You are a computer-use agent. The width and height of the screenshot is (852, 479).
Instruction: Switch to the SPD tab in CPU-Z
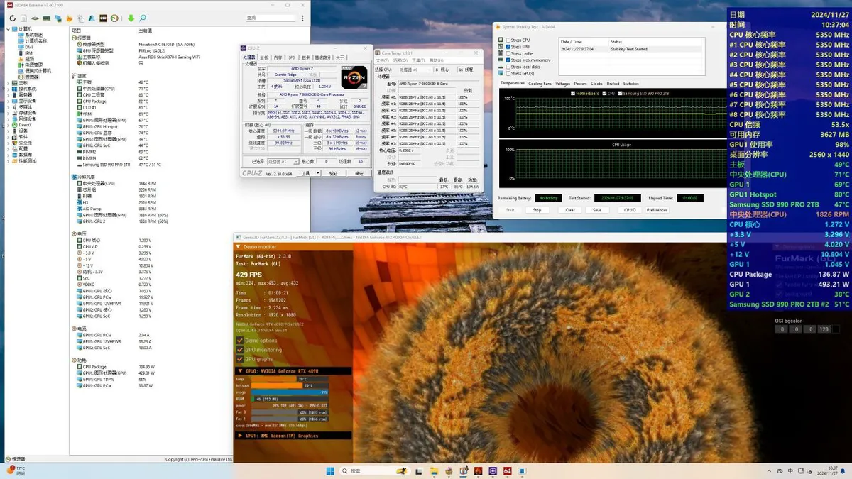click(x=292, y=57)
